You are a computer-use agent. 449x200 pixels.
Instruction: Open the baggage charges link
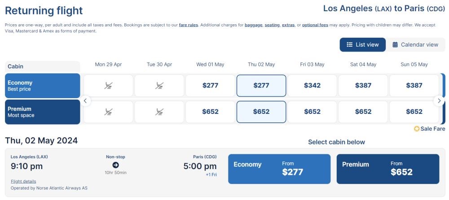(253, 25)
